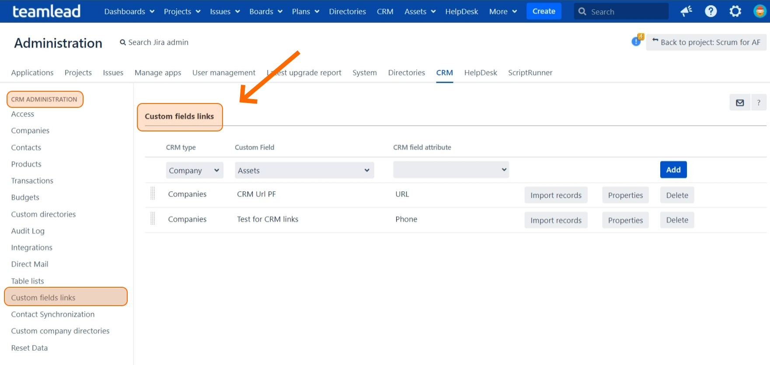Open the help question mark icon
770x365 pixels.
711,11
